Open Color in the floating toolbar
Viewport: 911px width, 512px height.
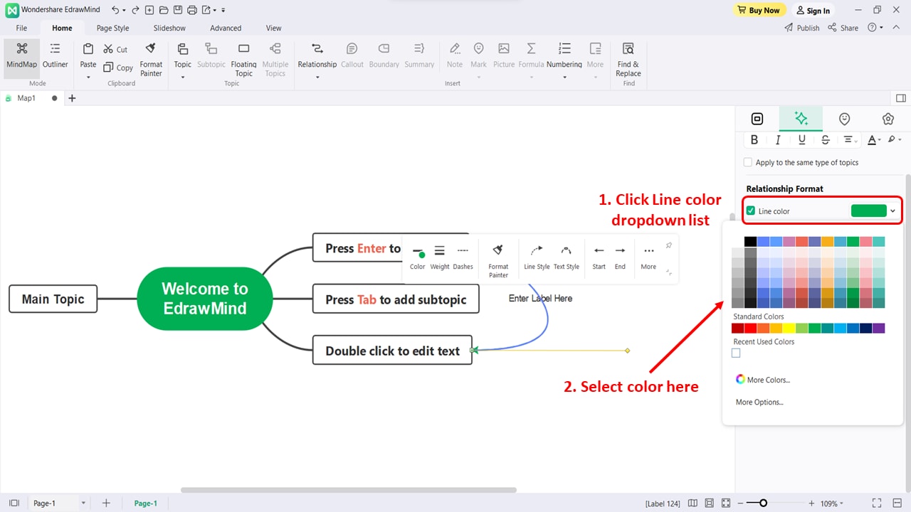[x=418, y=257]
